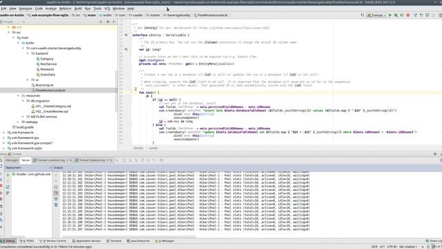The height and width of the screenshot is (249, 442).
Task: Run the Tomcat configuration with green play
Action: pyautogui.click(x=390, y=15)
